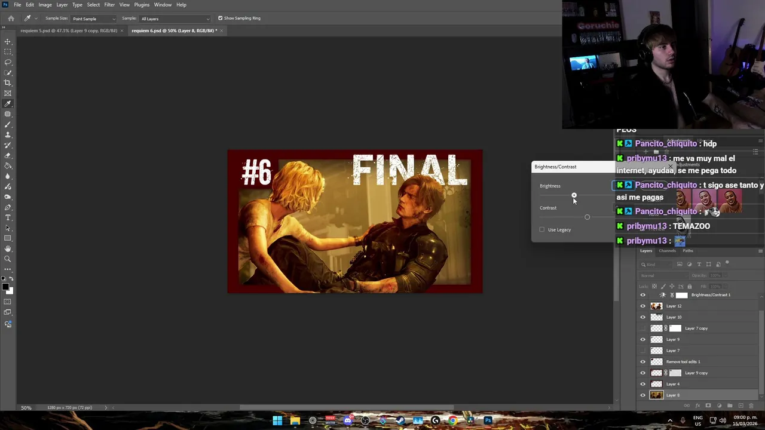765x430 pixels.
Task: Click the Home icon in options bar
Action: click(x=11, y=18)
